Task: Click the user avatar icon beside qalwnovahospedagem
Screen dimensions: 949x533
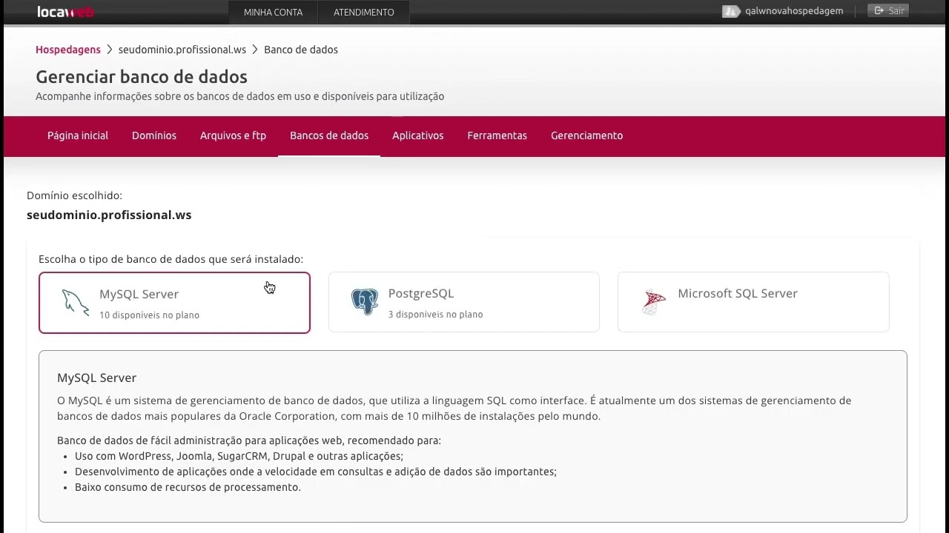Action: point(731,11)
